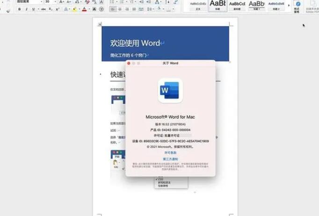This screenshot has height=216, width=319.
Task: Apply strikethrough to text
Action: point(43,9)
